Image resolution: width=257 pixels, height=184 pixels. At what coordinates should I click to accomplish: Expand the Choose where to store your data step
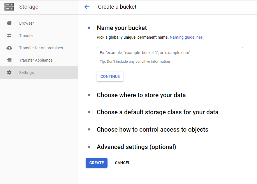(141, 95)
